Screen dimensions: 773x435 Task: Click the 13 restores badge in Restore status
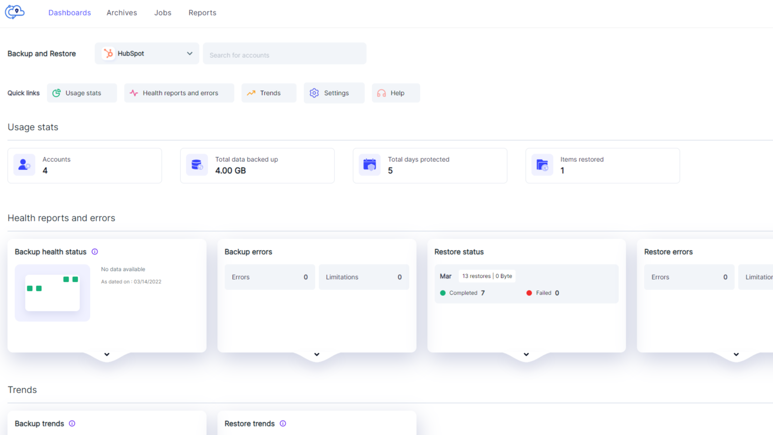click(487, 276)
